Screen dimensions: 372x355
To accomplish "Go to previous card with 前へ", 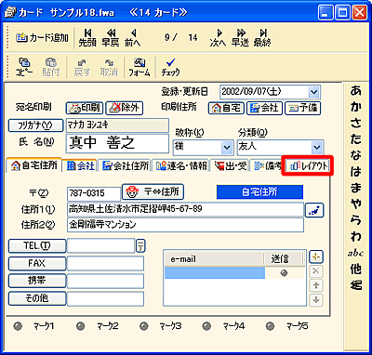I will 133,38.
